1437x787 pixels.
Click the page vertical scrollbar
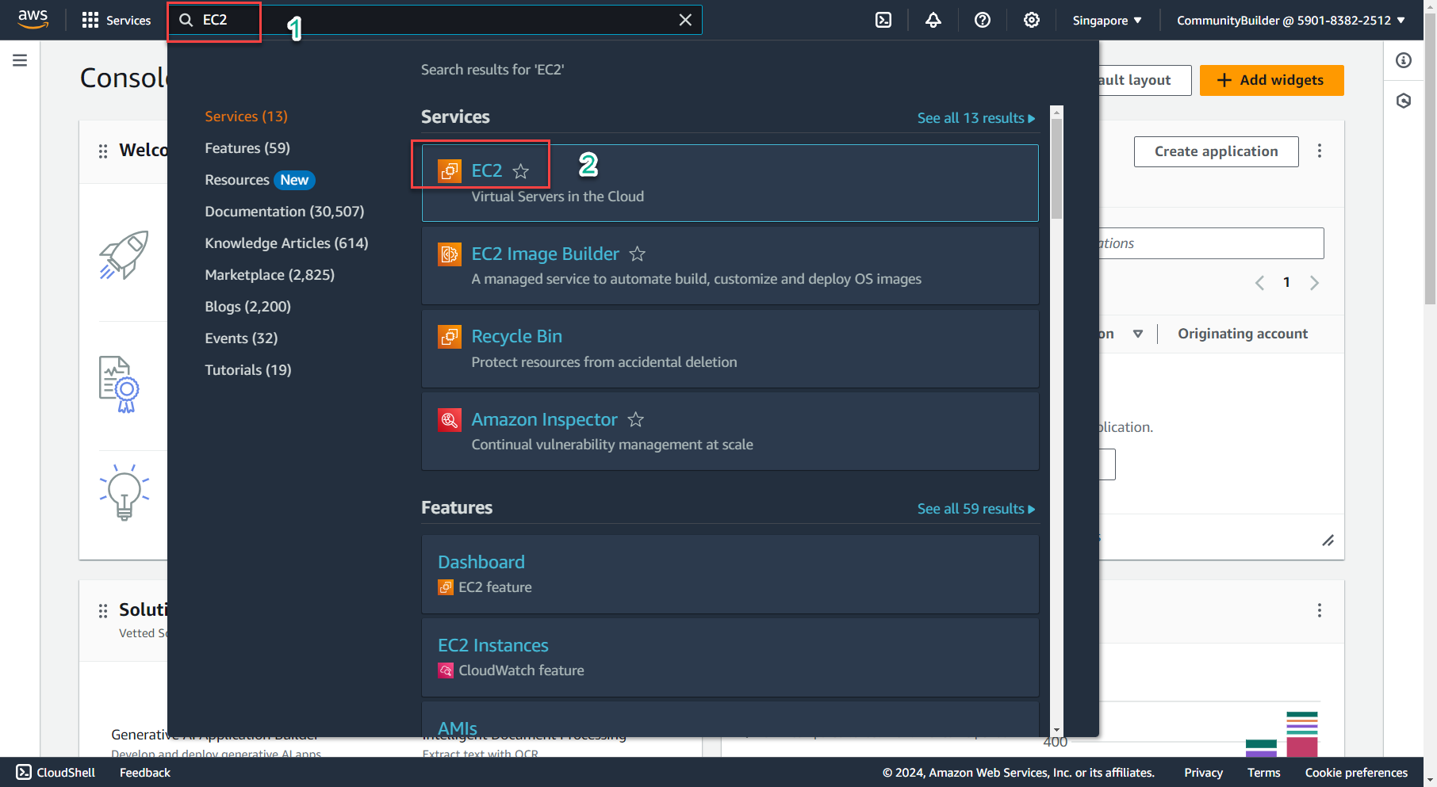click(x=1430, y=159)
